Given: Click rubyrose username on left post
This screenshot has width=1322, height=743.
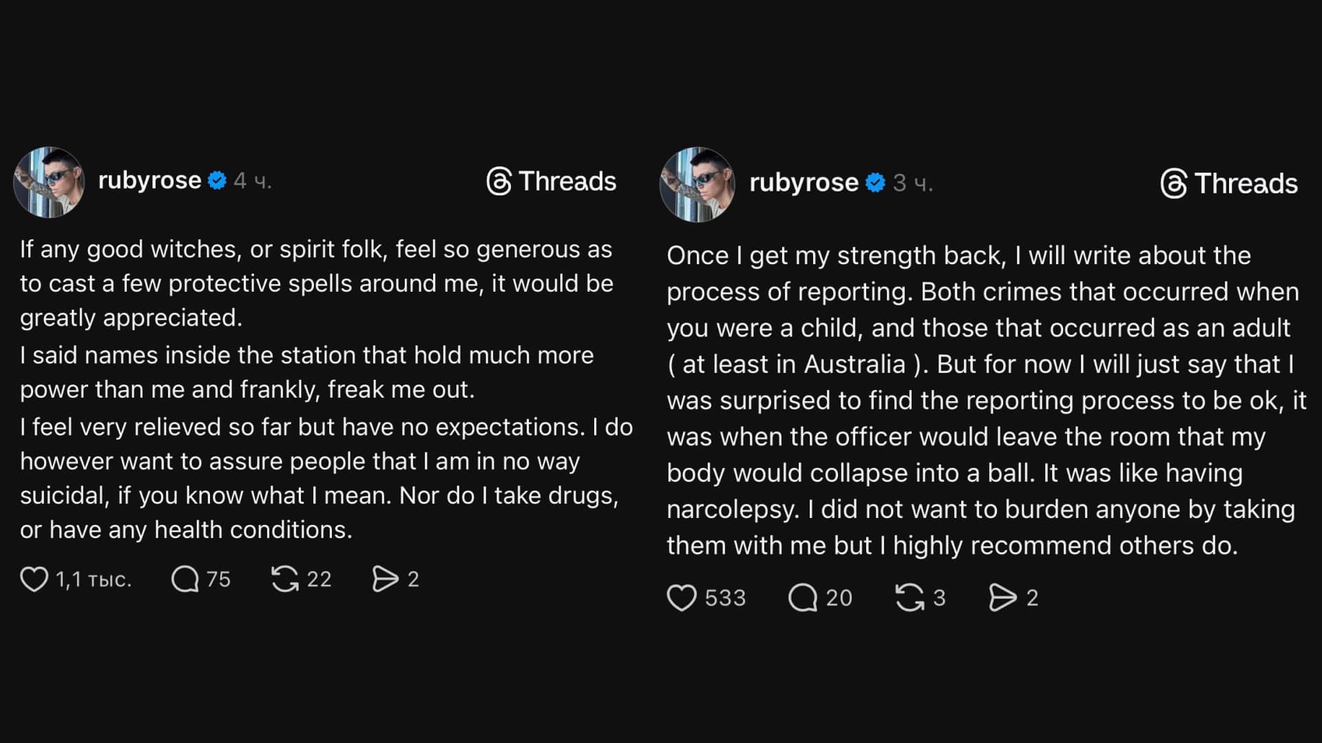Looking at the screenshot, I should [x=149, y=180].
